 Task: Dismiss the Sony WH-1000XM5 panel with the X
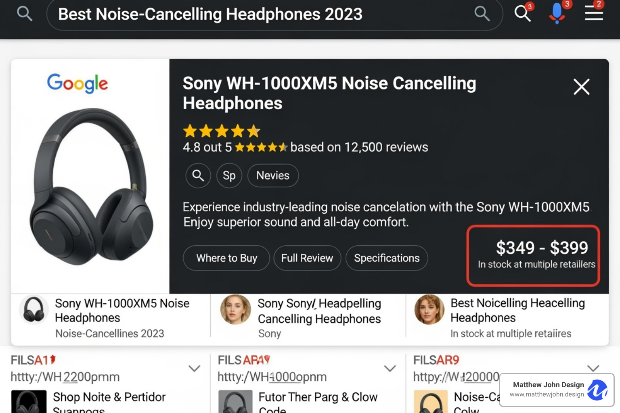coord(581,87)
